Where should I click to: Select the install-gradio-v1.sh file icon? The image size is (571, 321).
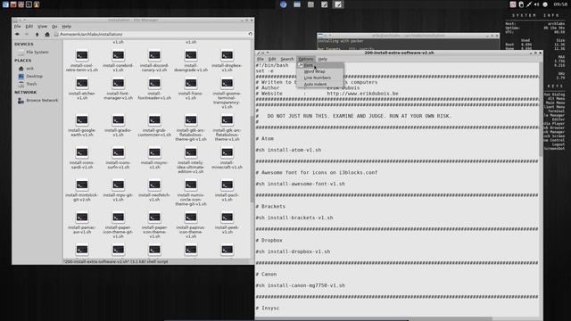click(118, 120)
